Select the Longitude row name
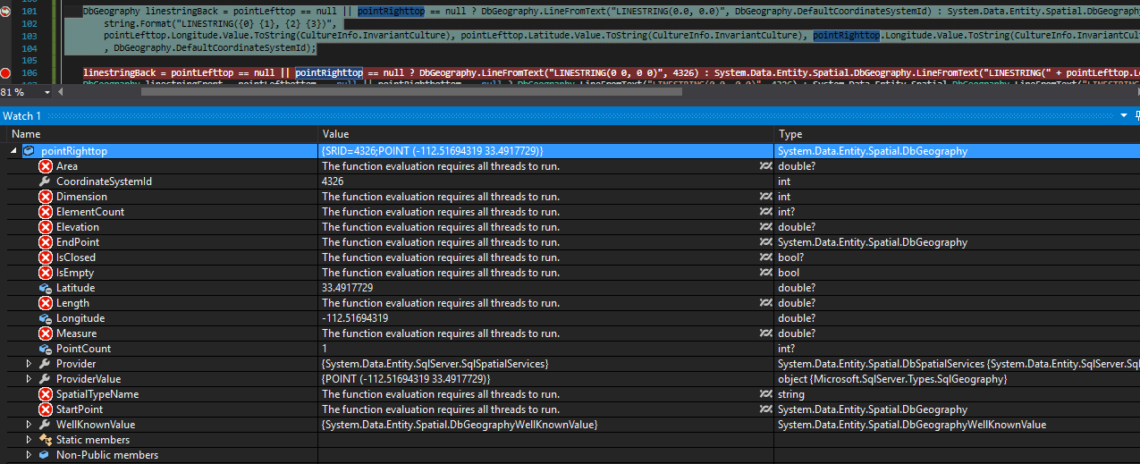This screenshot has height=464, width=1140. [80, 318]
